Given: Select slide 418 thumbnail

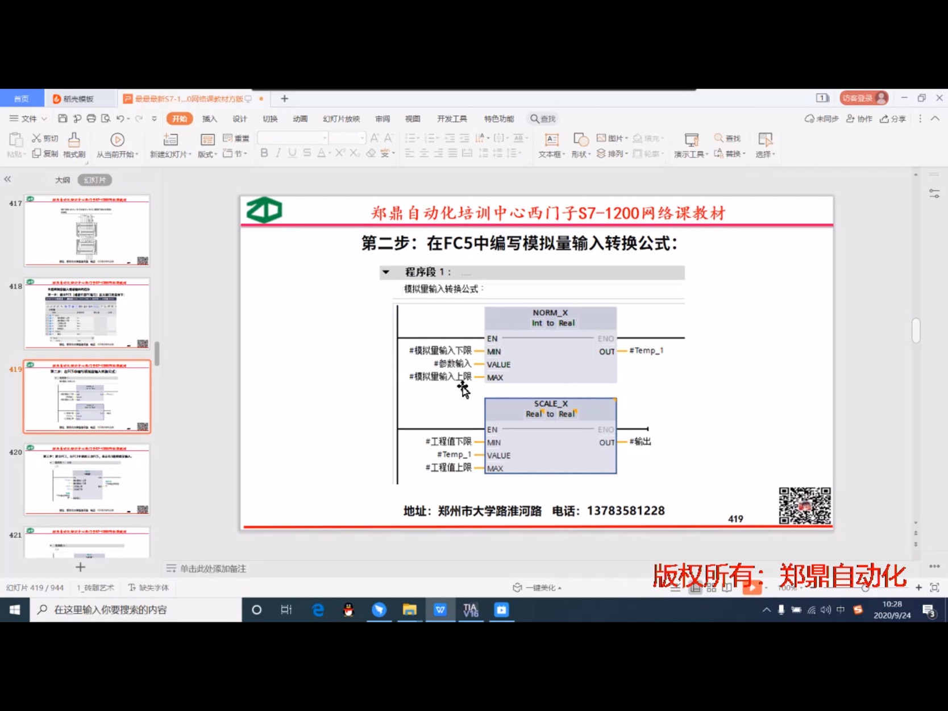Looking at the screenshot, I should pos(87,313).
